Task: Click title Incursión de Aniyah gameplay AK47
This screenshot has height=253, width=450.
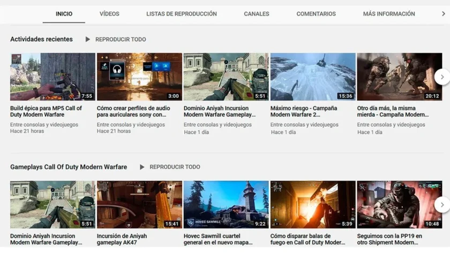Action: pos(122,239)
